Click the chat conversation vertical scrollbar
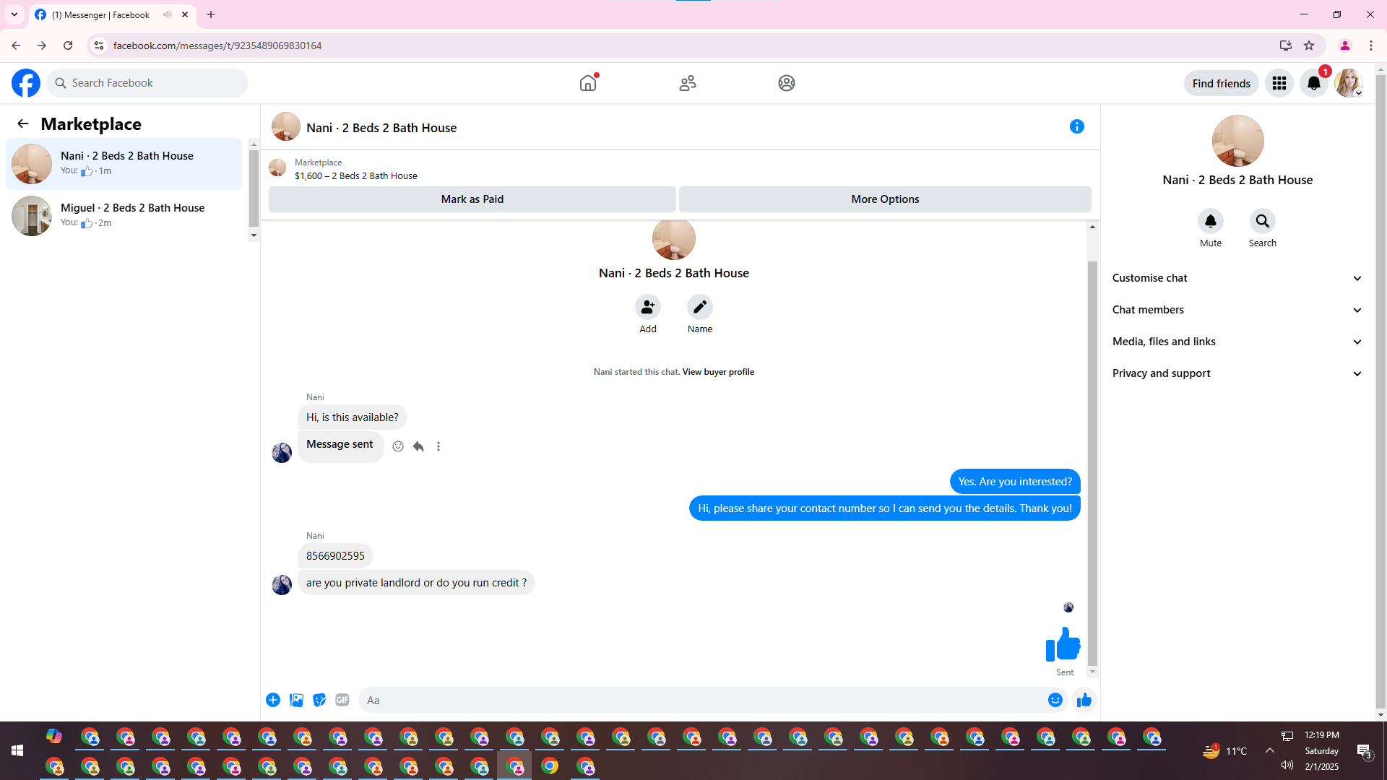The image size is (1387, 780). coord(1092,462)
